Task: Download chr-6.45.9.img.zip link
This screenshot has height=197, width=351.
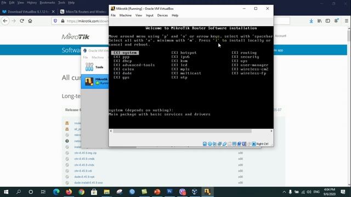Action: 86,153
